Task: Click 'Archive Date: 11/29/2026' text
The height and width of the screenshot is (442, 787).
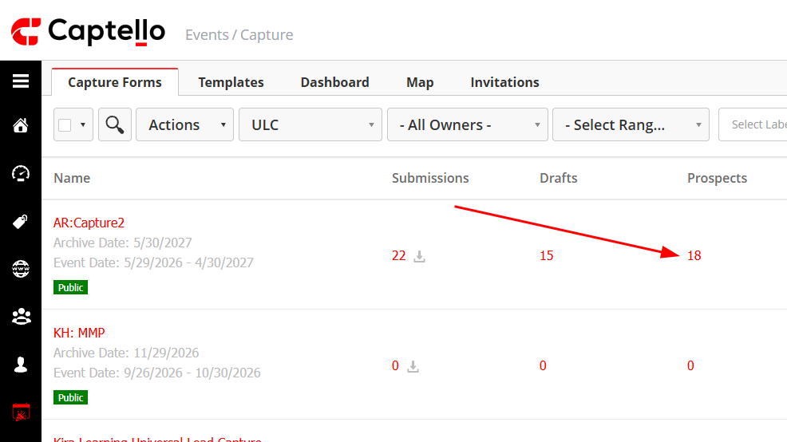Action: point(126,353)
